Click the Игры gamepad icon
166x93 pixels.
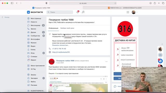click(28, 53)
